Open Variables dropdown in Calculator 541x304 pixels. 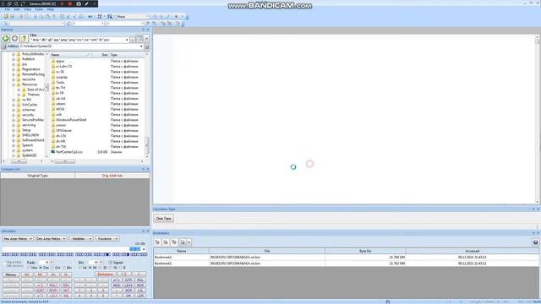click(81, 238)
